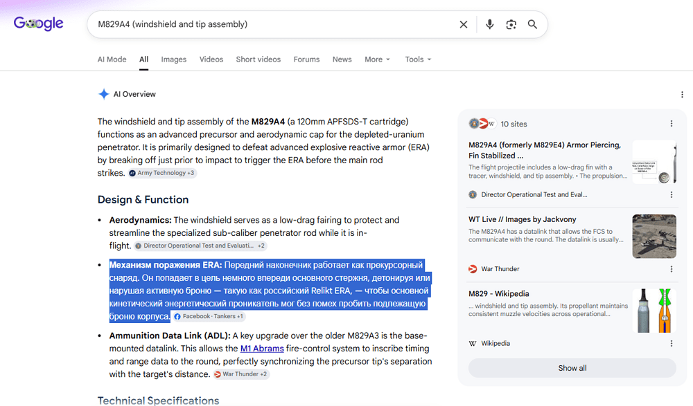Open the Army Technology +3 citation chip
This screenshot has width=693, height=406.
tap(161, 173)
